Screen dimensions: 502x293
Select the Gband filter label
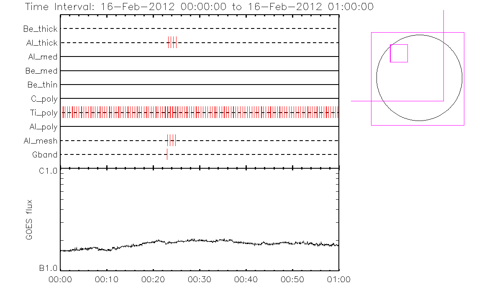click(45, 155)
